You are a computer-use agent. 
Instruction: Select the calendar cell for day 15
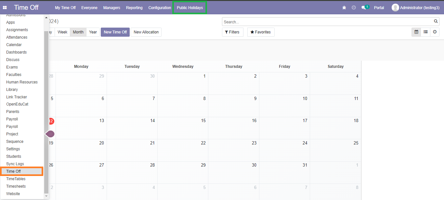(x=183, y=128)
